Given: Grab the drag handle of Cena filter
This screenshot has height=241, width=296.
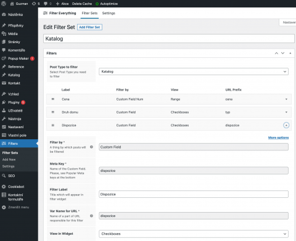Looking at the screenshot, I should click(53, 99).
